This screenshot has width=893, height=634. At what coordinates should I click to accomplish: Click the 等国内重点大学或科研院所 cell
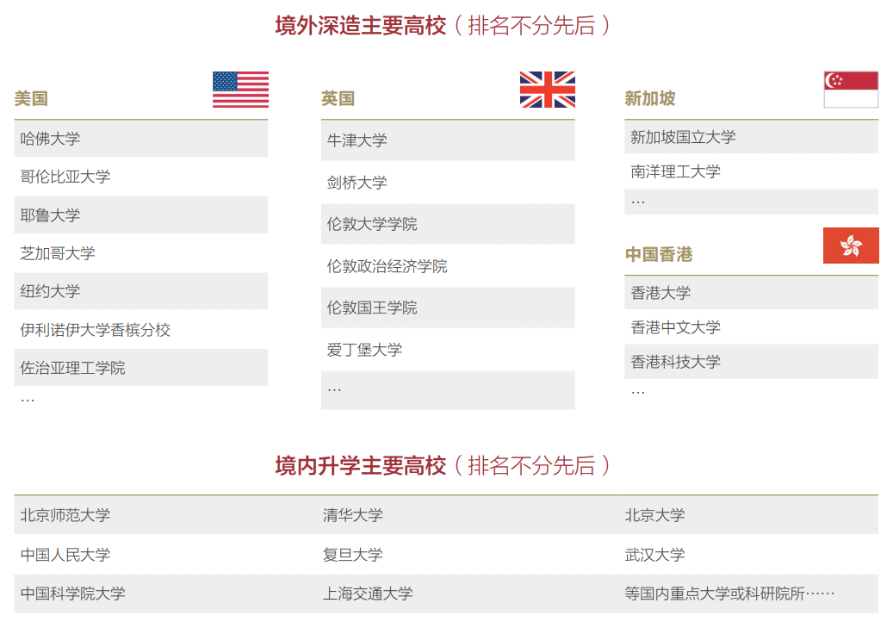729,594
